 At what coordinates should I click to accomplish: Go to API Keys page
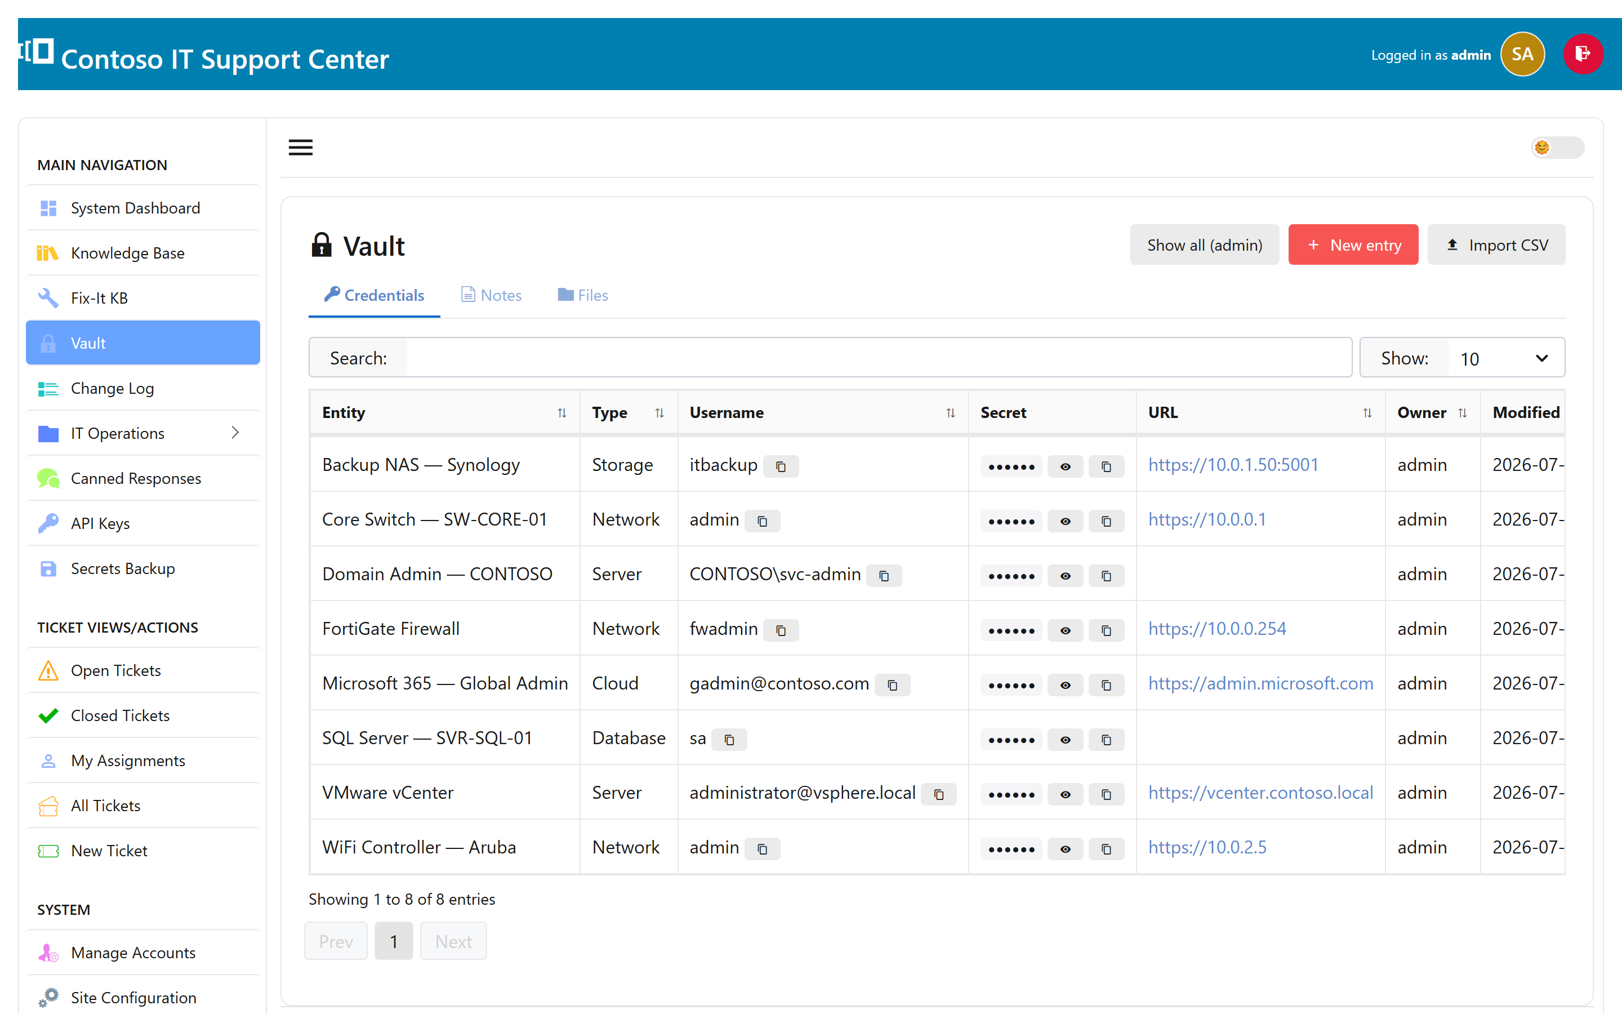tap(142, 523)
